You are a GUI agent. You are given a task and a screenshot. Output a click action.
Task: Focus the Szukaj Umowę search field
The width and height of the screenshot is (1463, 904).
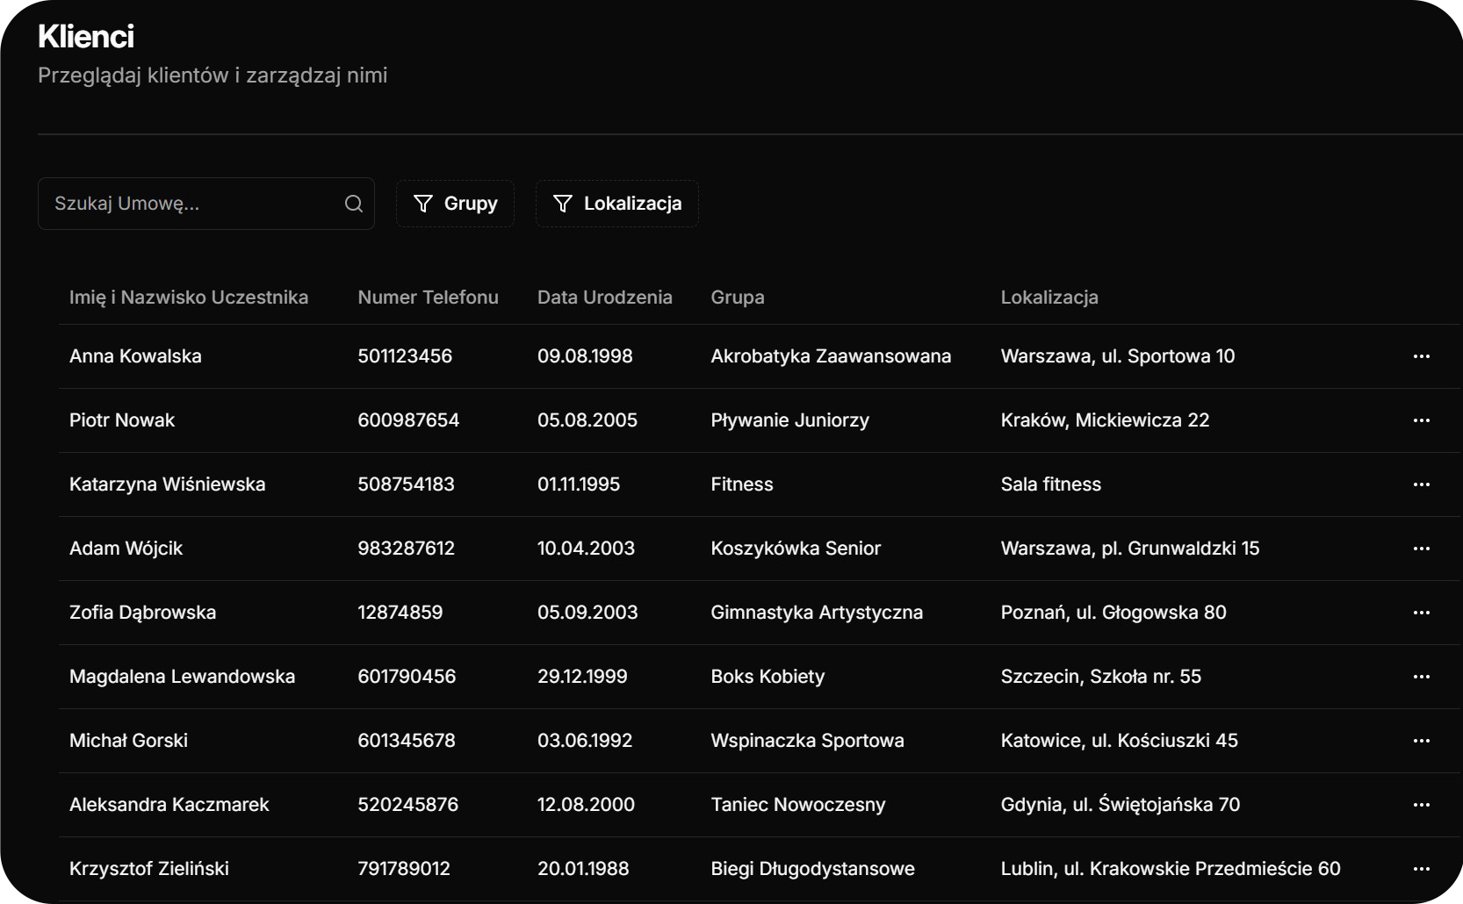[x=193, y=204]
